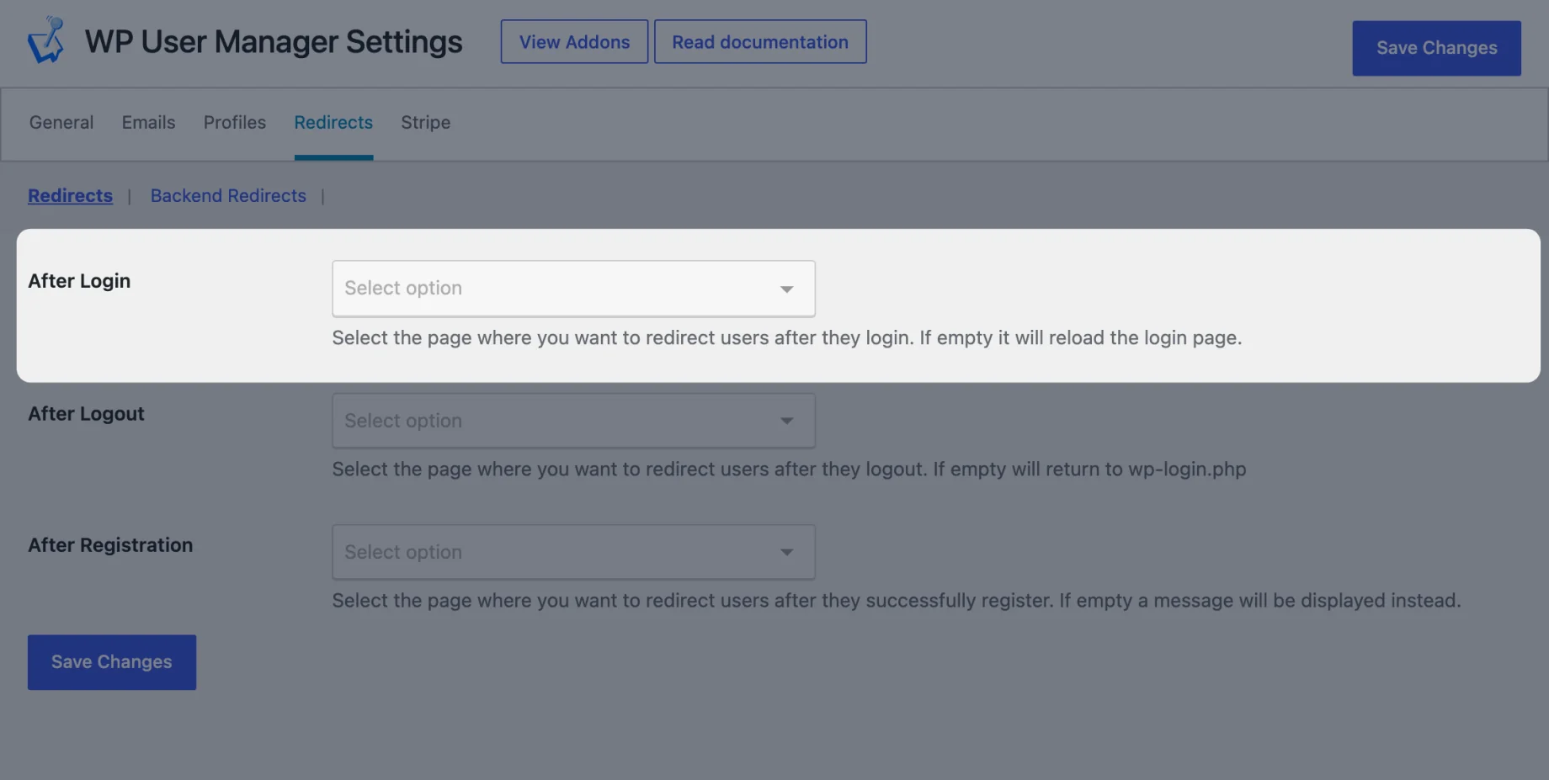Click the bottom Save Changes button
The image size is (1549, 780).
pos(112,662)
